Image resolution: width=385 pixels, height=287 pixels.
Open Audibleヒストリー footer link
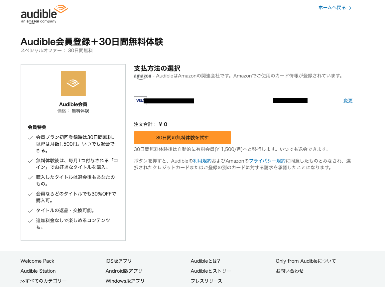pos(211,271)
